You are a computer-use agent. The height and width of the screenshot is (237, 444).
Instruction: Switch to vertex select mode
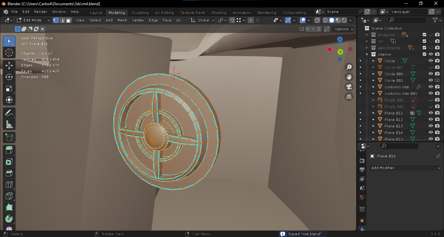point(56,20)
